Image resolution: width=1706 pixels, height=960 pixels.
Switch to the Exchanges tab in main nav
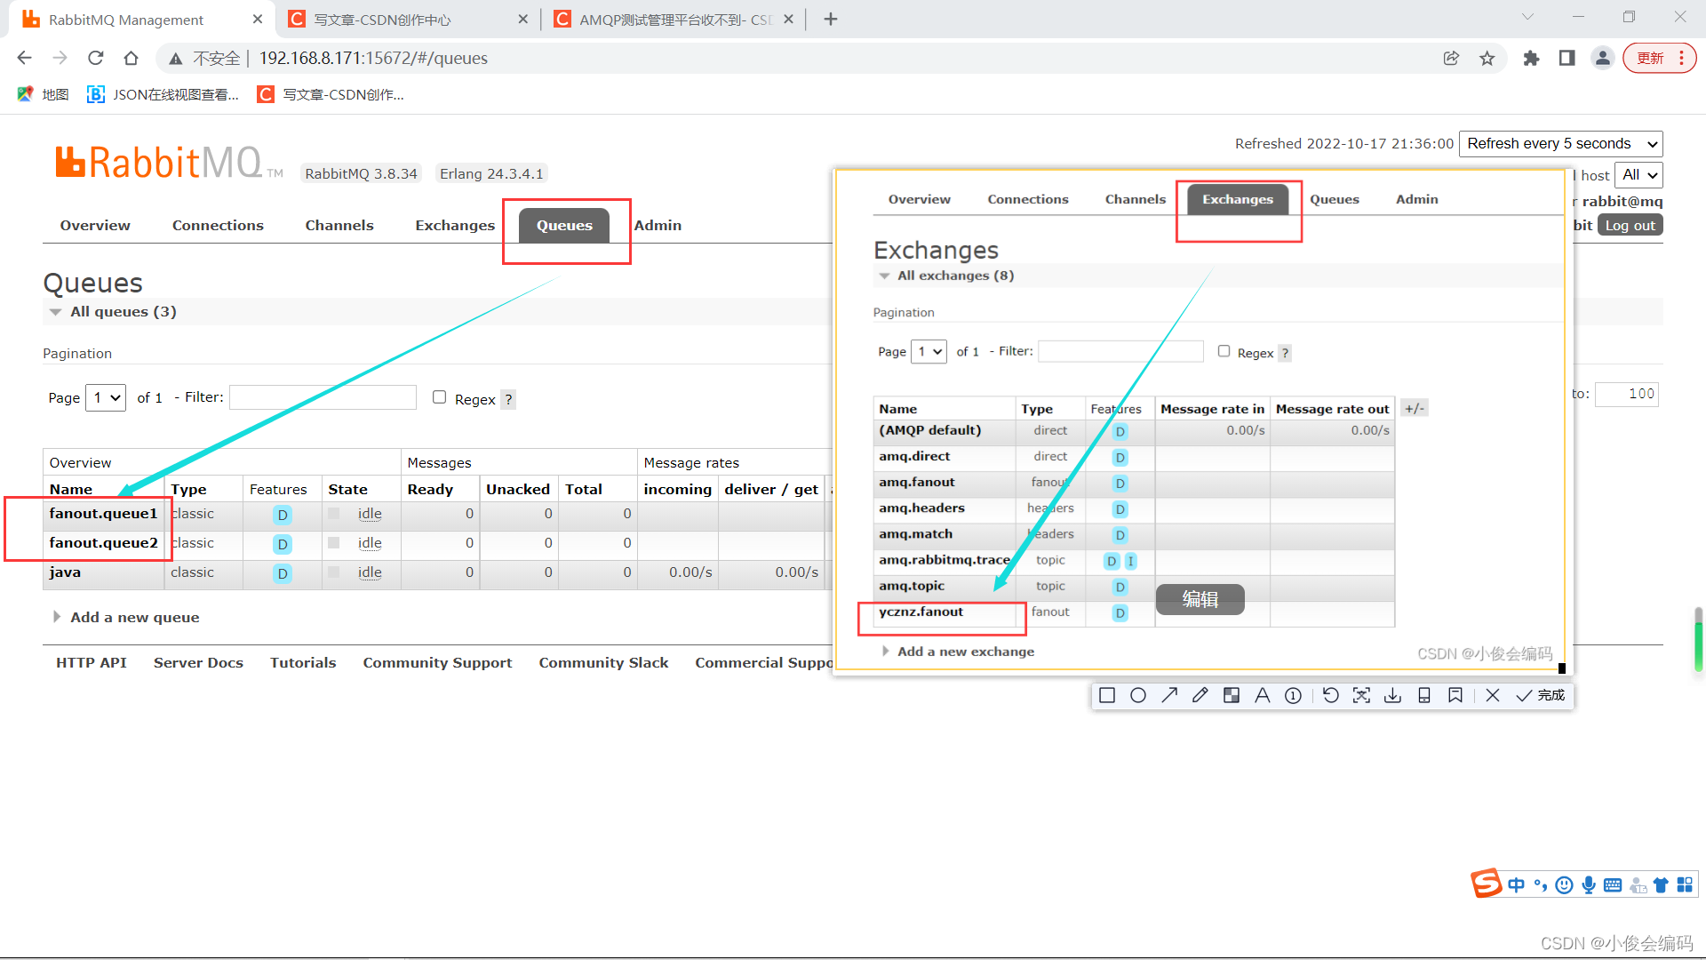pos(455,225)
